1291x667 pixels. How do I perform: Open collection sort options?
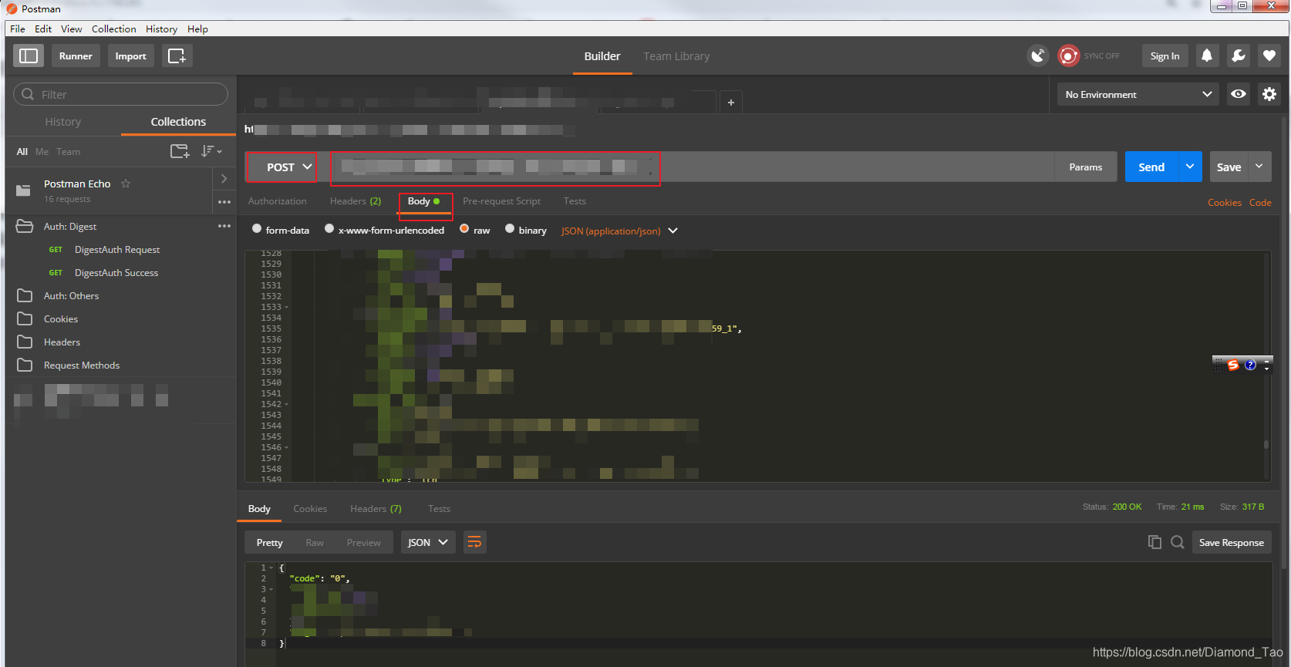click(211, 151)
